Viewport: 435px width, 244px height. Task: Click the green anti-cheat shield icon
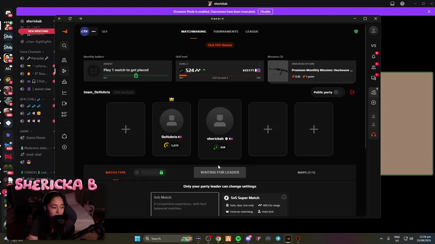click(356, 31)
